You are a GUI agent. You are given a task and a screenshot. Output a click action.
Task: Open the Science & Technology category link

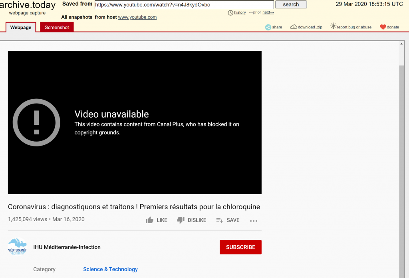(110, 269)
